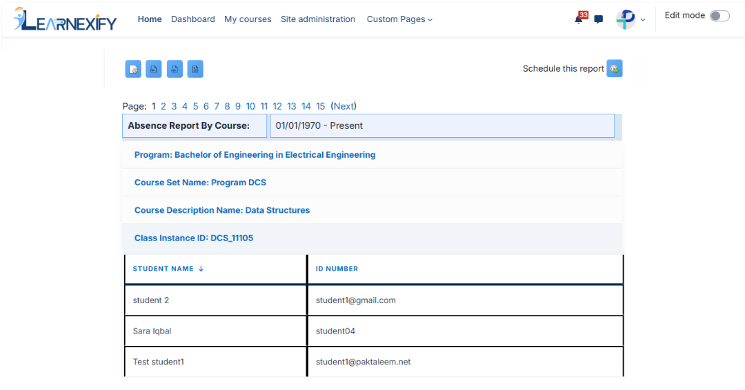745x390 pixels.
Task: Go to report page 12
Action: click(277, 106)
